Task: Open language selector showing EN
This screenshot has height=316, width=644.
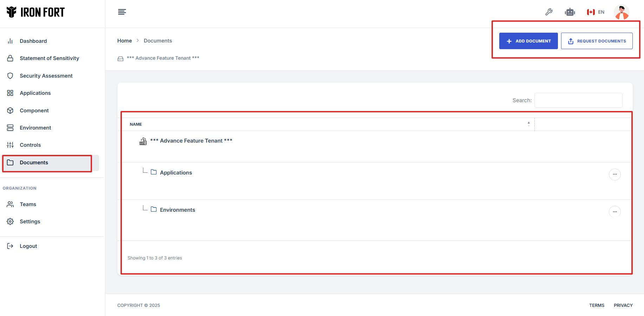Action: point(596,12)
